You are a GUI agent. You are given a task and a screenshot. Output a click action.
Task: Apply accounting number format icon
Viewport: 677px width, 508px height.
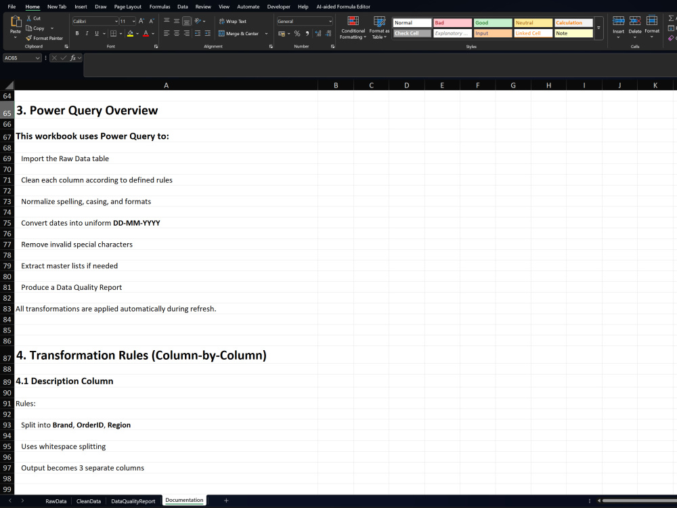click(x=282, y=33)
